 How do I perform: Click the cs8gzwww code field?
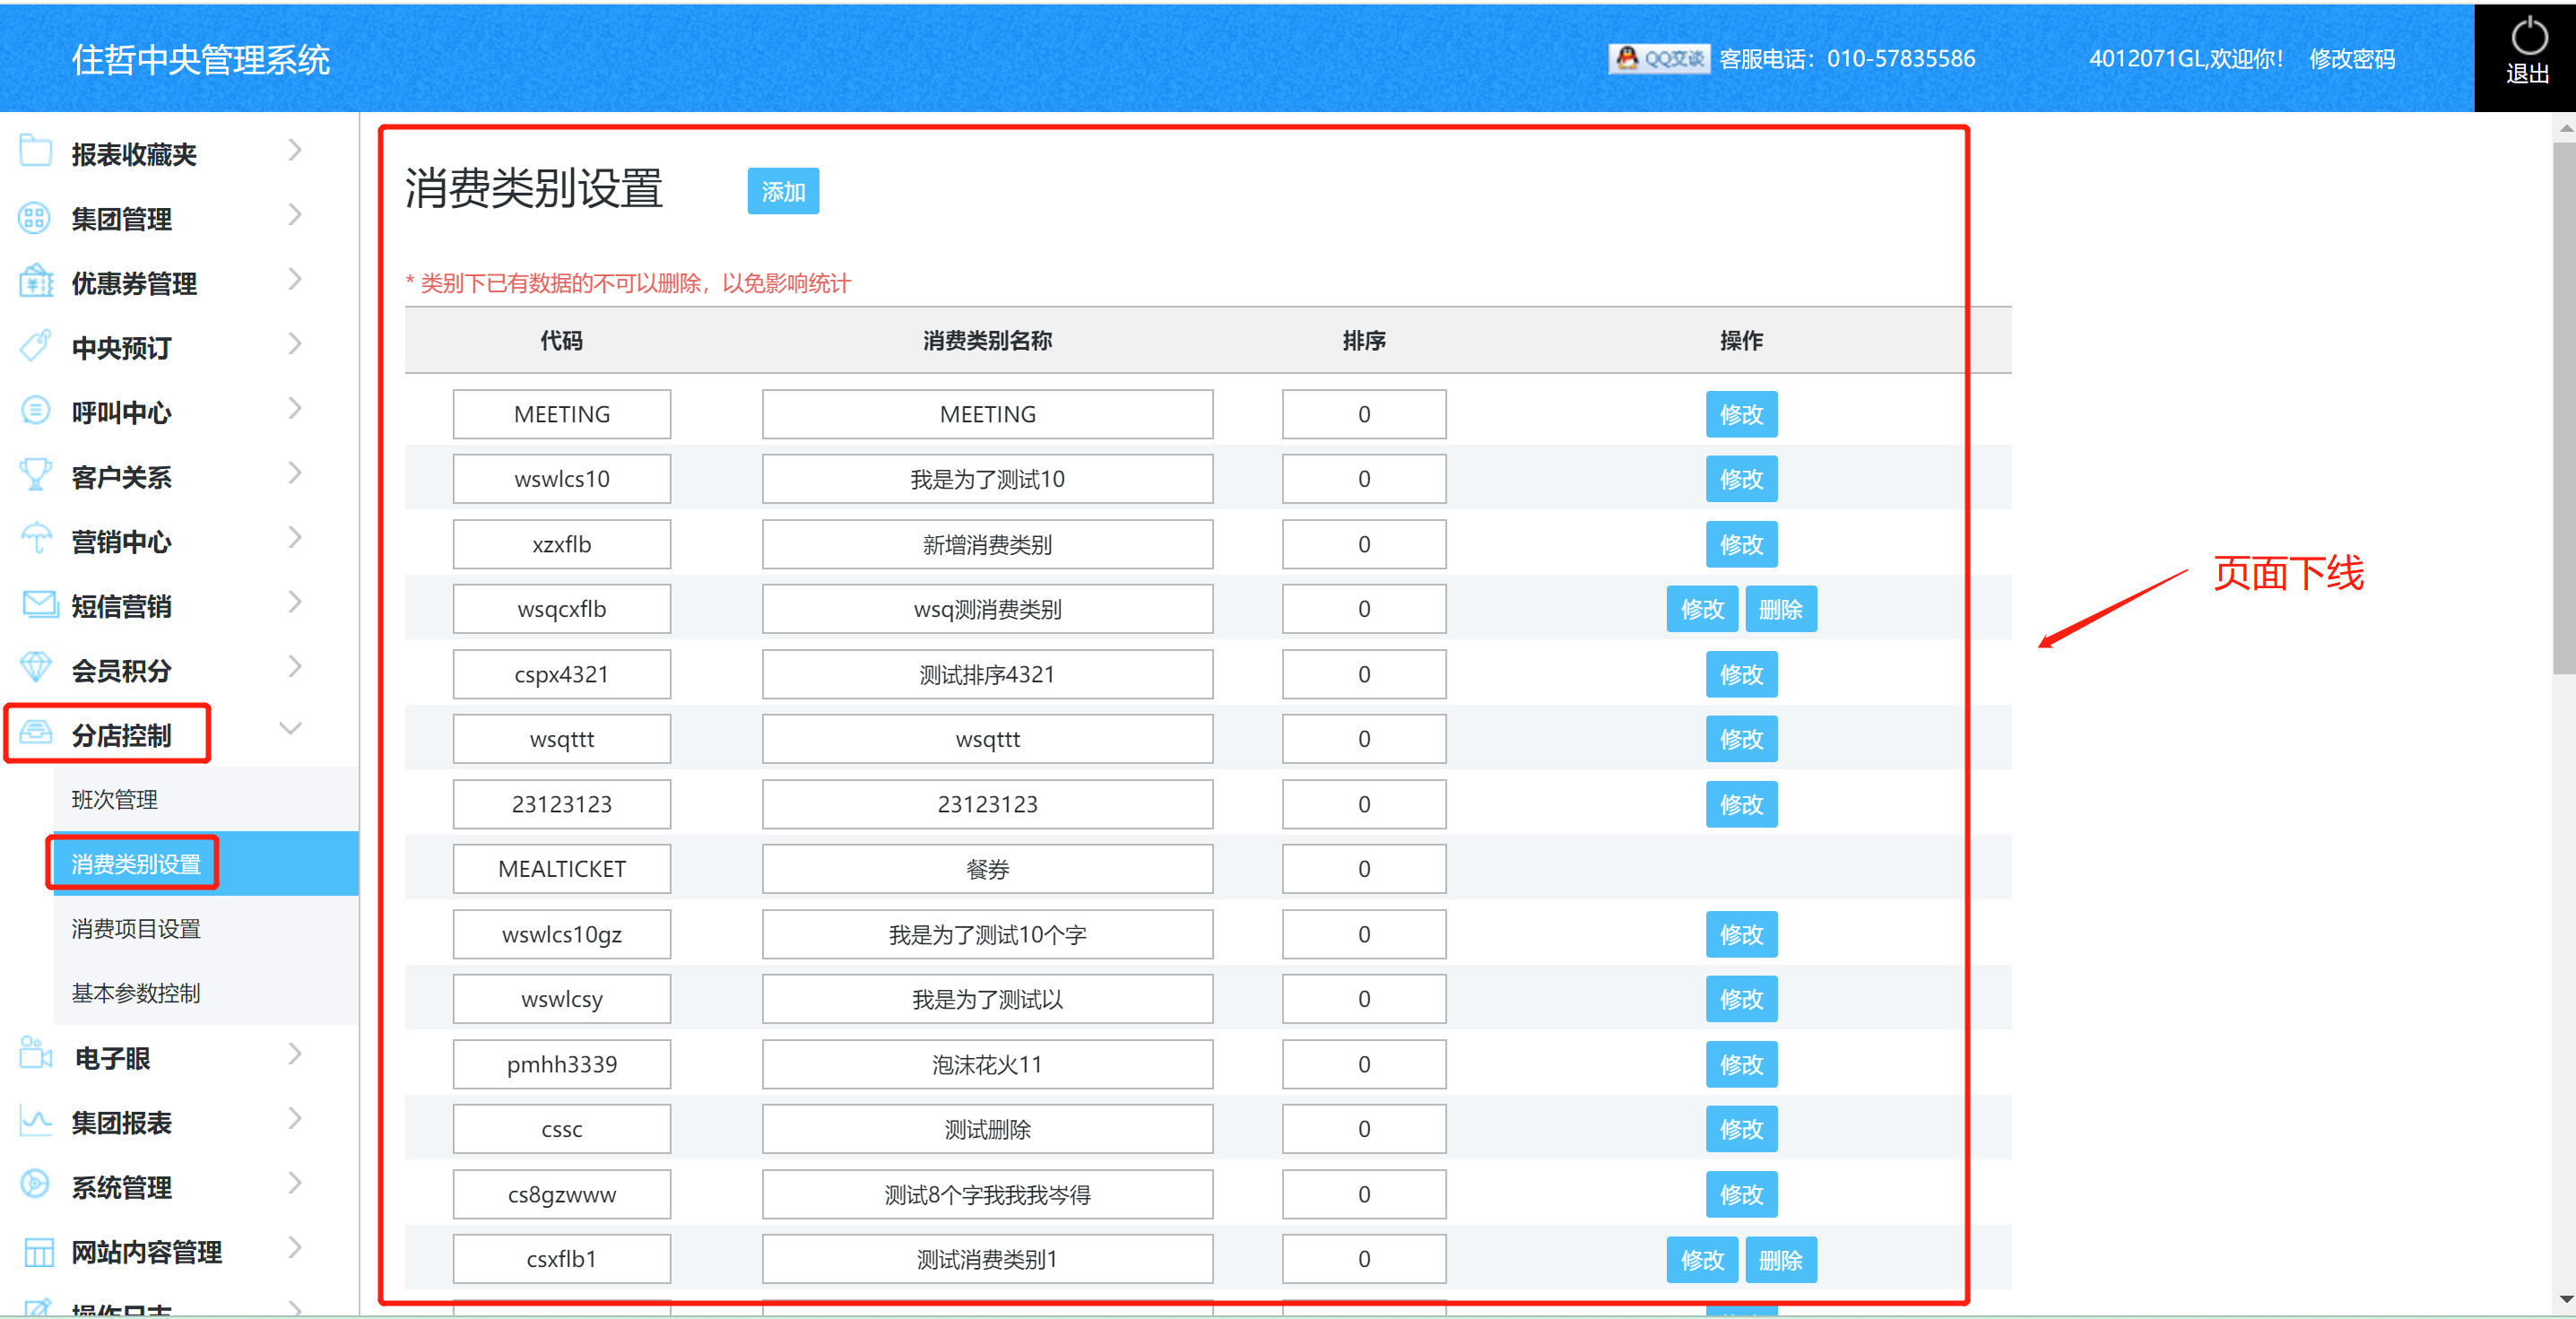562,1195
